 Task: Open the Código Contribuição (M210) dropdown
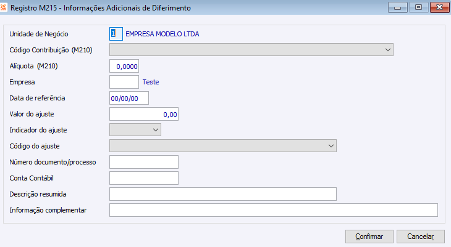[251, 50]
